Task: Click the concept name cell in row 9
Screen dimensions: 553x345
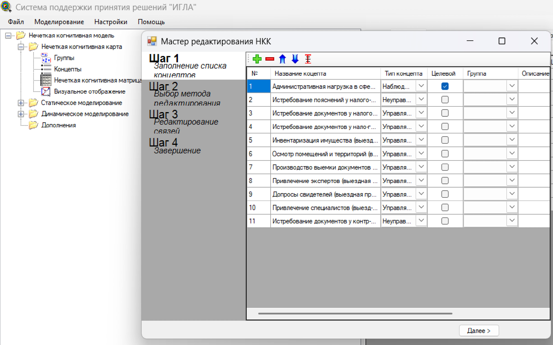Action: tap(324, 194)
